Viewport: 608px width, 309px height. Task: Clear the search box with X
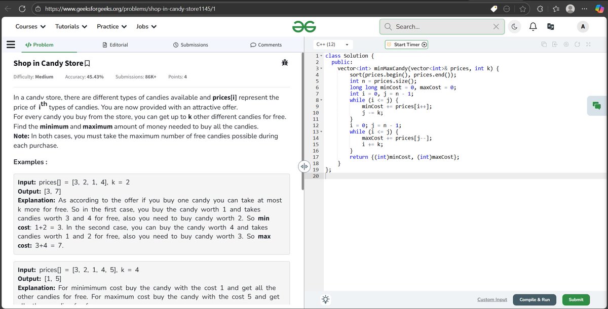point(496,27)
